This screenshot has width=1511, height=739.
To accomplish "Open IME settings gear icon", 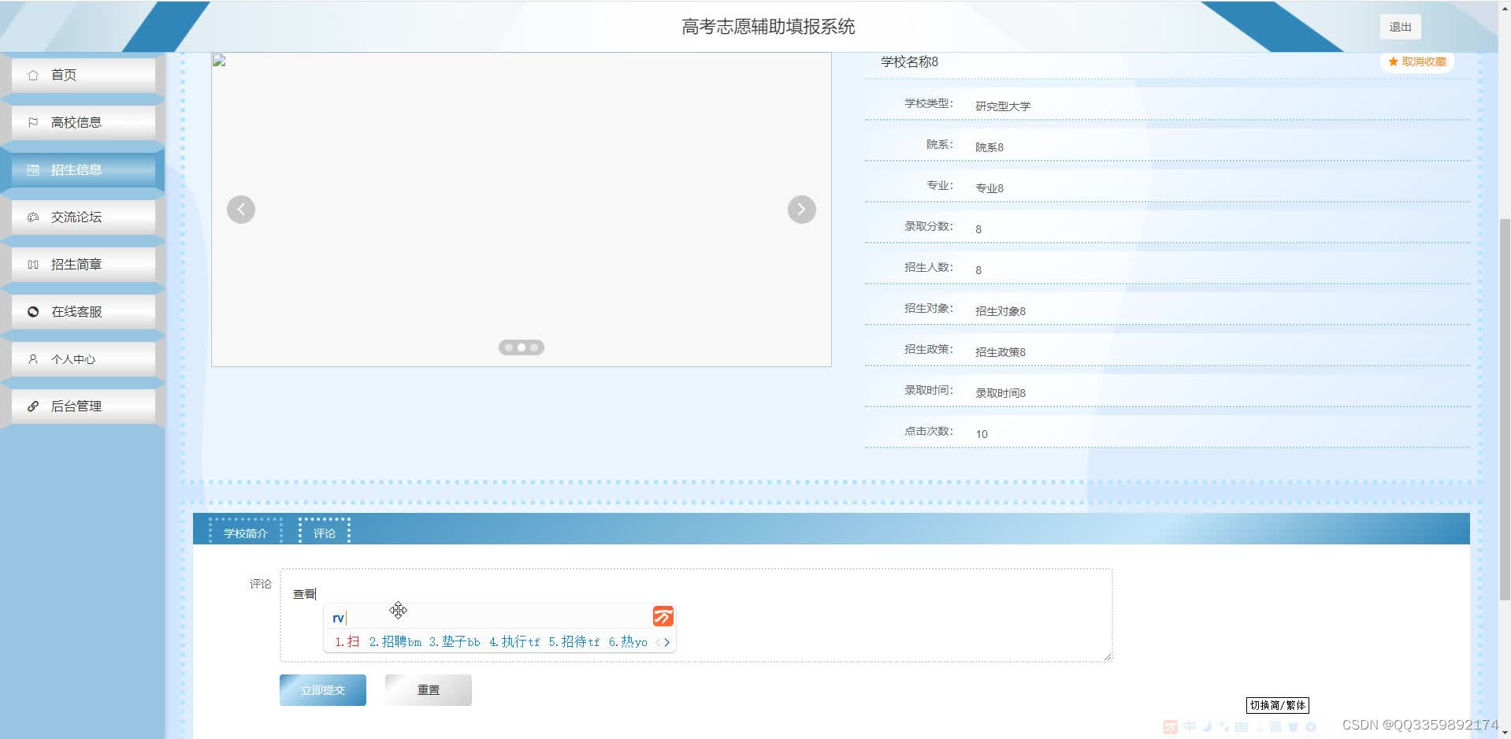I will (x=1311, y=726).
